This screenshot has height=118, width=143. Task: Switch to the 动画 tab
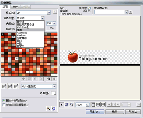point(25,7)
